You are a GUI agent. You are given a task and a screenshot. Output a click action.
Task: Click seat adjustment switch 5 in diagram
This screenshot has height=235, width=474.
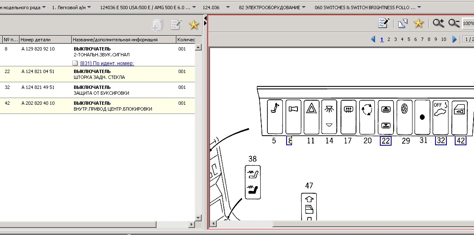pyautogui.click(x=275, y=117)
